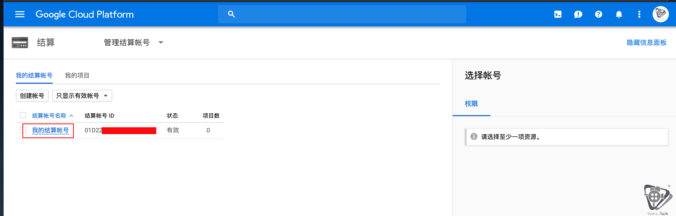Show notifications bell
Image resolution: width=676 pixels, height=216 pixels.
(x=619, y=14)
